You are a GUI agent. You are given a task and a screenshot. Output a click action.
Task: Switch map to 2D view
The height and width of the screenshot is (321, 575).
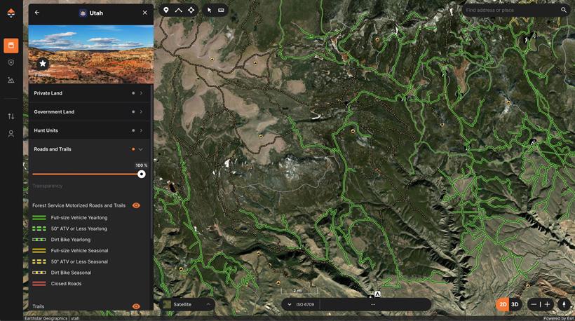tap(503, 304)
